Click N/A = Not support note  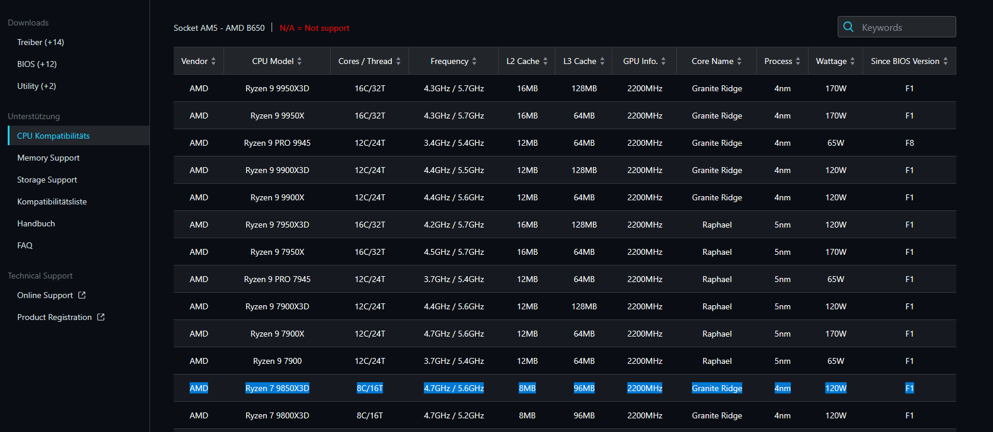click(x=314, y=28)
